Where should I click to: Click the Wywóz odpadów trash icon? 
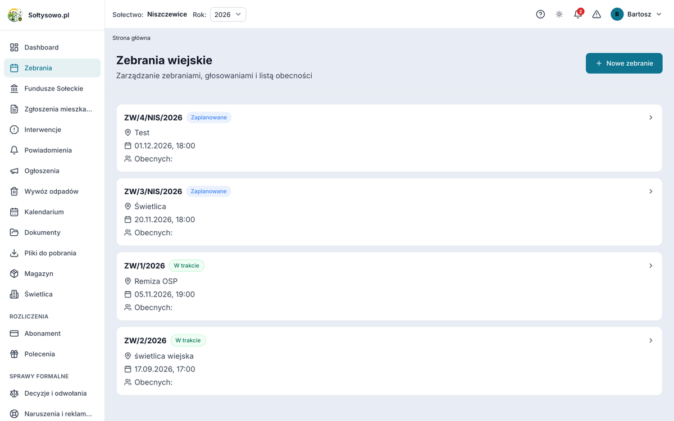[x=14, y=191]
